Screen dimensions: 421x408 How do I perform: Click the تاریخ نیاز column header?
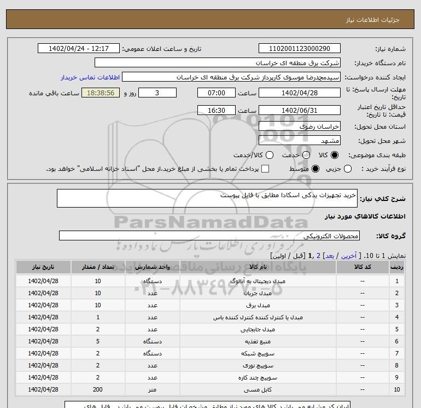tap(43, 267)
